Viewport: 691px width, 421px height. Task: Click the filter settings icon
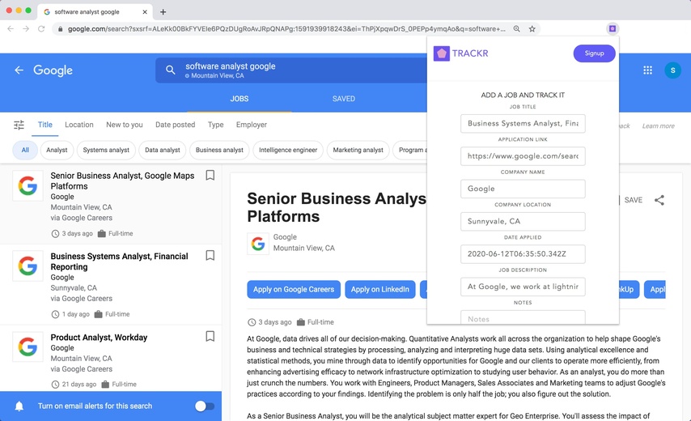pos(19,125)
